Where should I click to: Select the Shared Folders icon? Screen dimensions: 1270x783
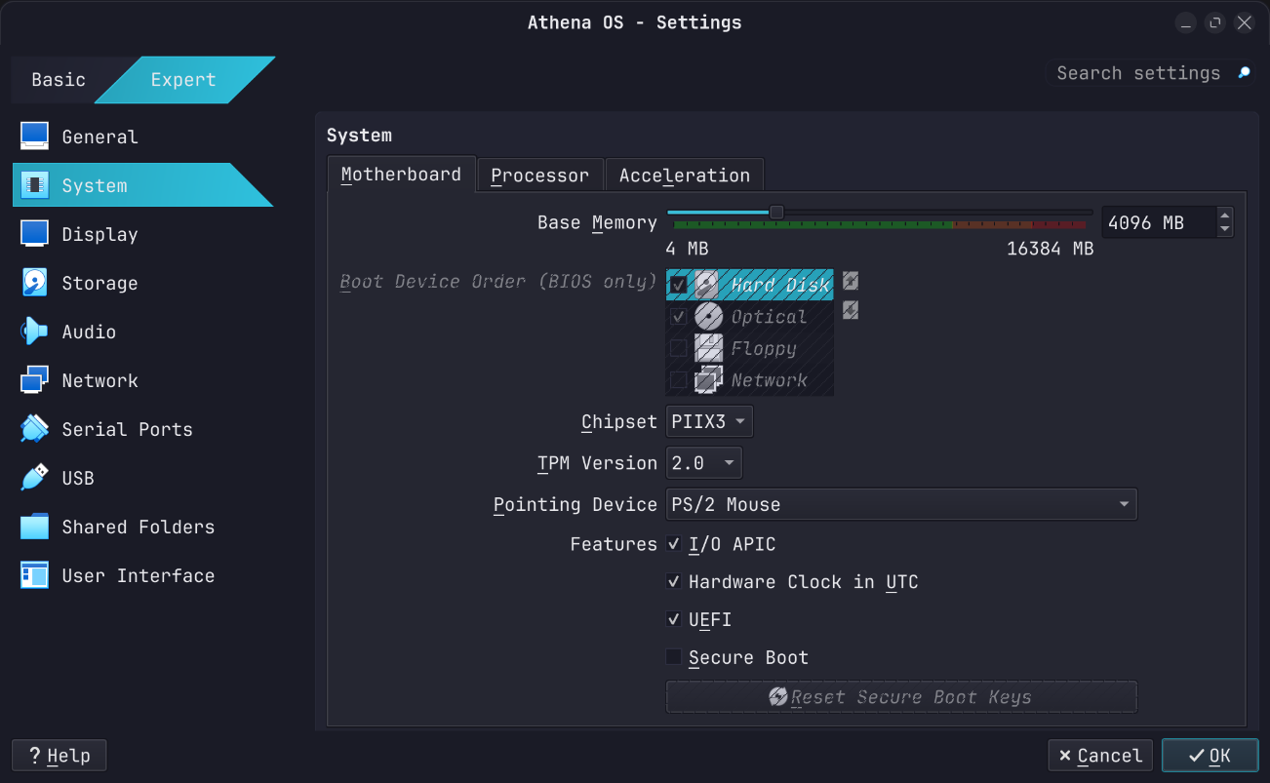point(33,527)
